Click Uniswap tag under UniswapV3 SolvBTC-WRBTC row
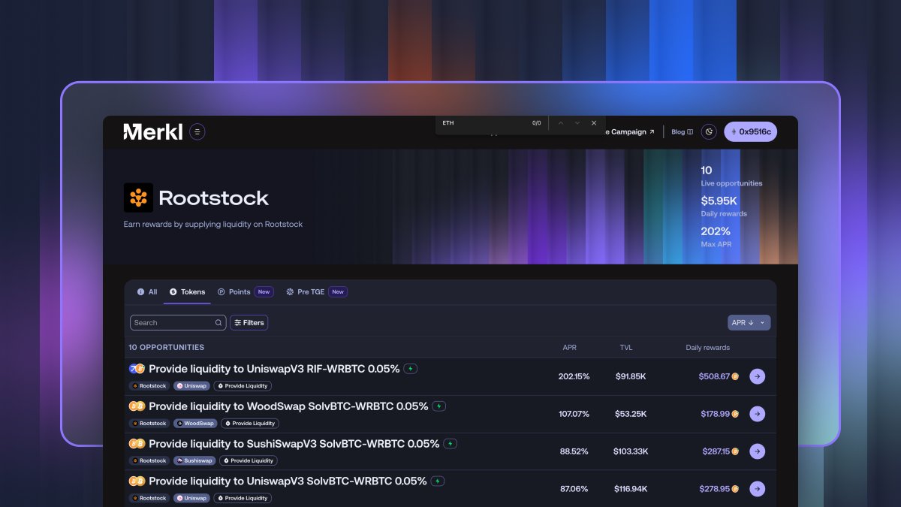This screenshot has width=901, height=507. tap(192, 499)
